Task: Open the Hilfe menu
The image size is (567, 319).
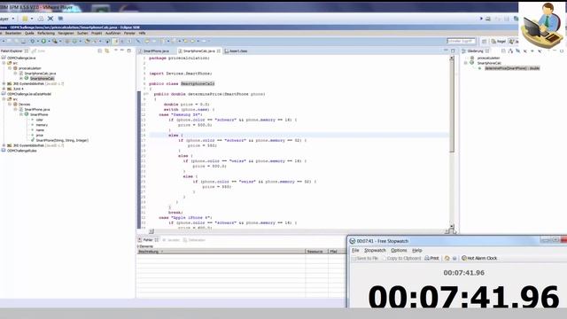Action: [142, 33]
